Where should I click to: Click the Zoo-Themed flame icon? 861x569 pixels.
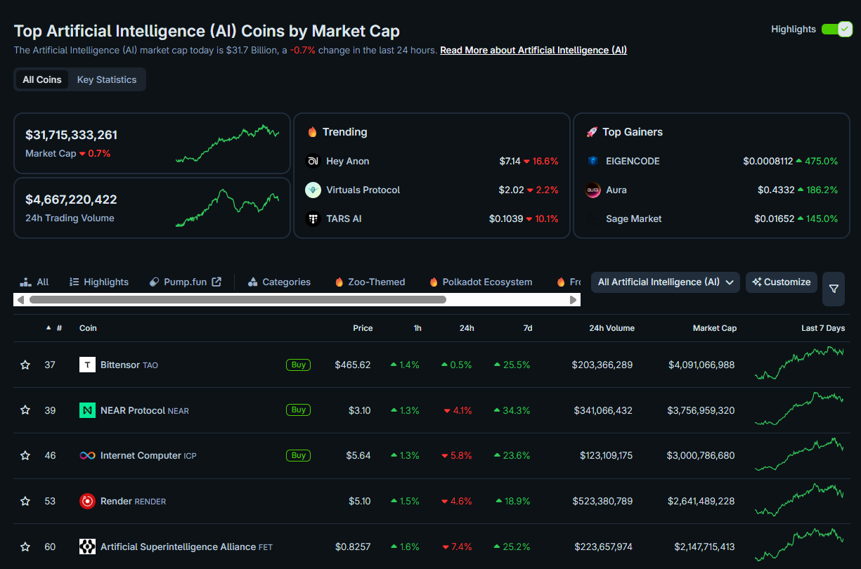tap(339, 282)
